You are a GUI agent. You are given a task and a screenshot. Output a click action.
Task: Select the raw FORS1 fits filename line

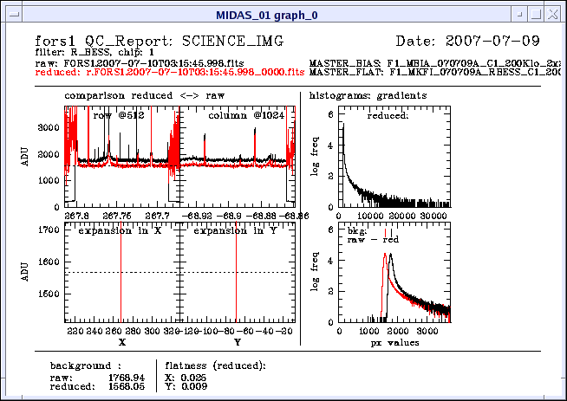click(159, 64)
